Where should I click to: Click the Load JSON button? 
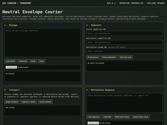10,61
